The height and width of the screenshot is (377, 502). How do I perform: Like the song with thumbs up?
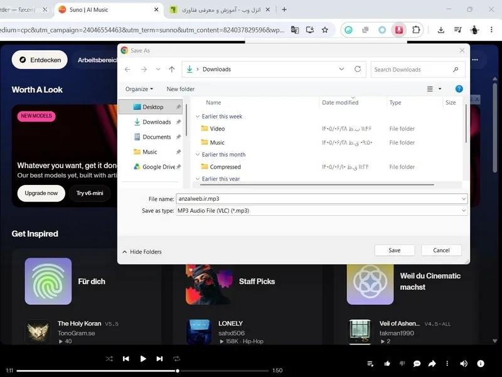coord(387,364)
